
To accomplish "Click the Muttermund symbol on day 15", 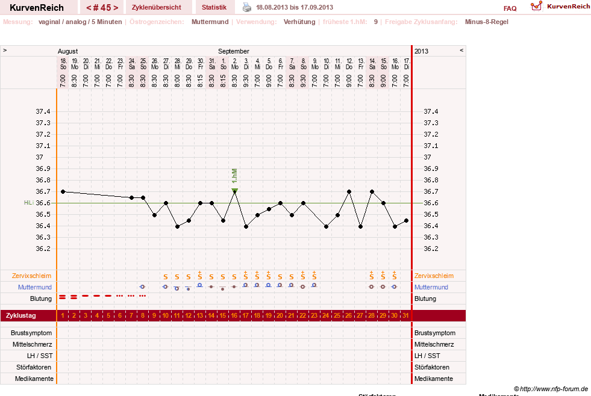I will click(223, 289).
